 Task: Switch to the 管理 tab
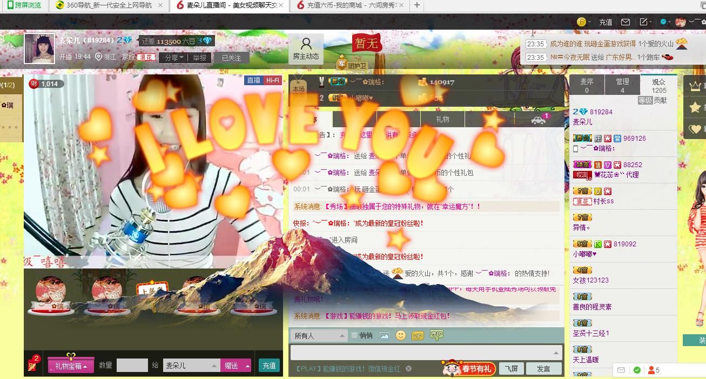coord(622,85)
